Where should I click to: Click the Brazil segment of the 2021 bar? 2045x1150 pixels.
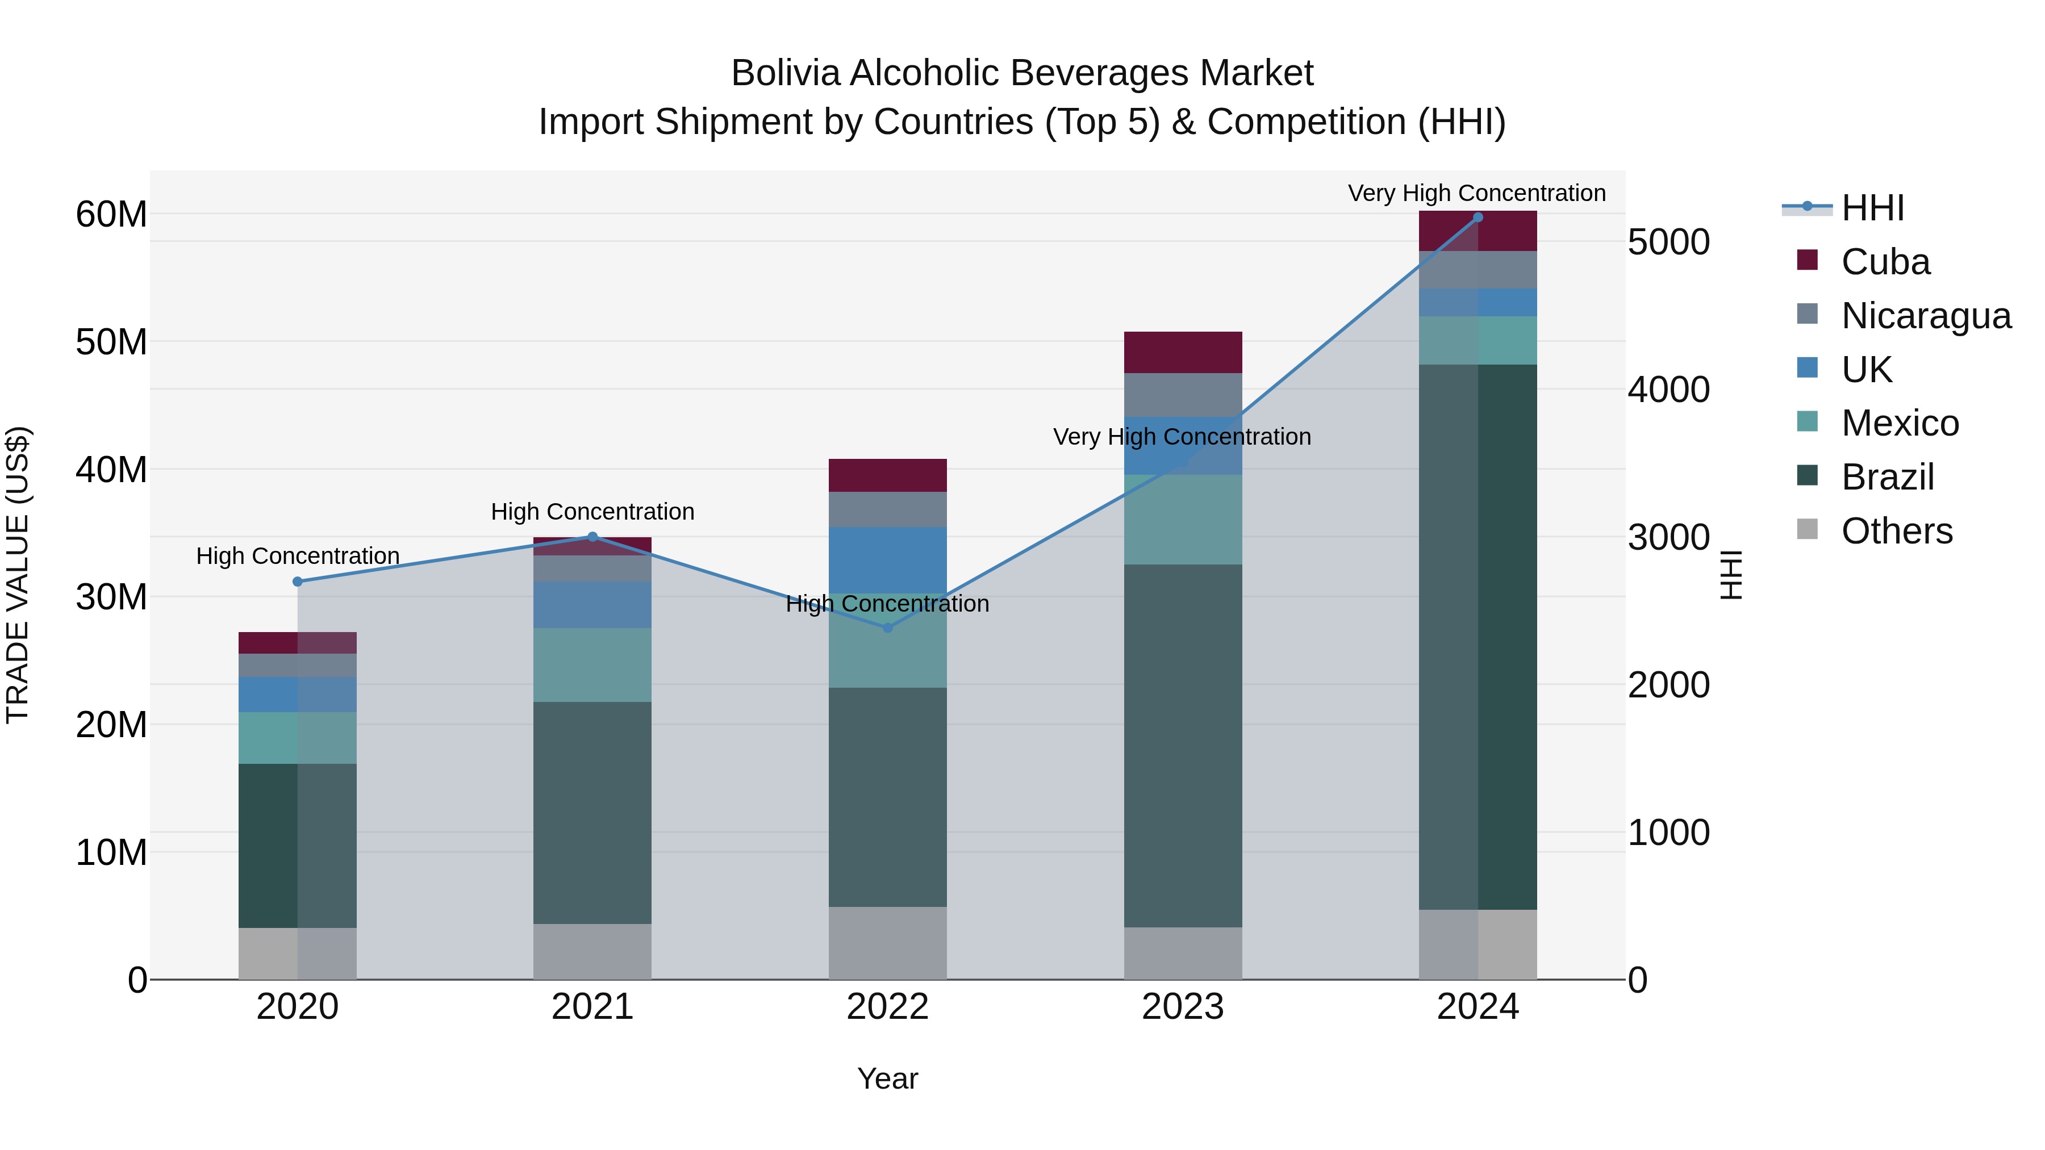pos(592,813)
